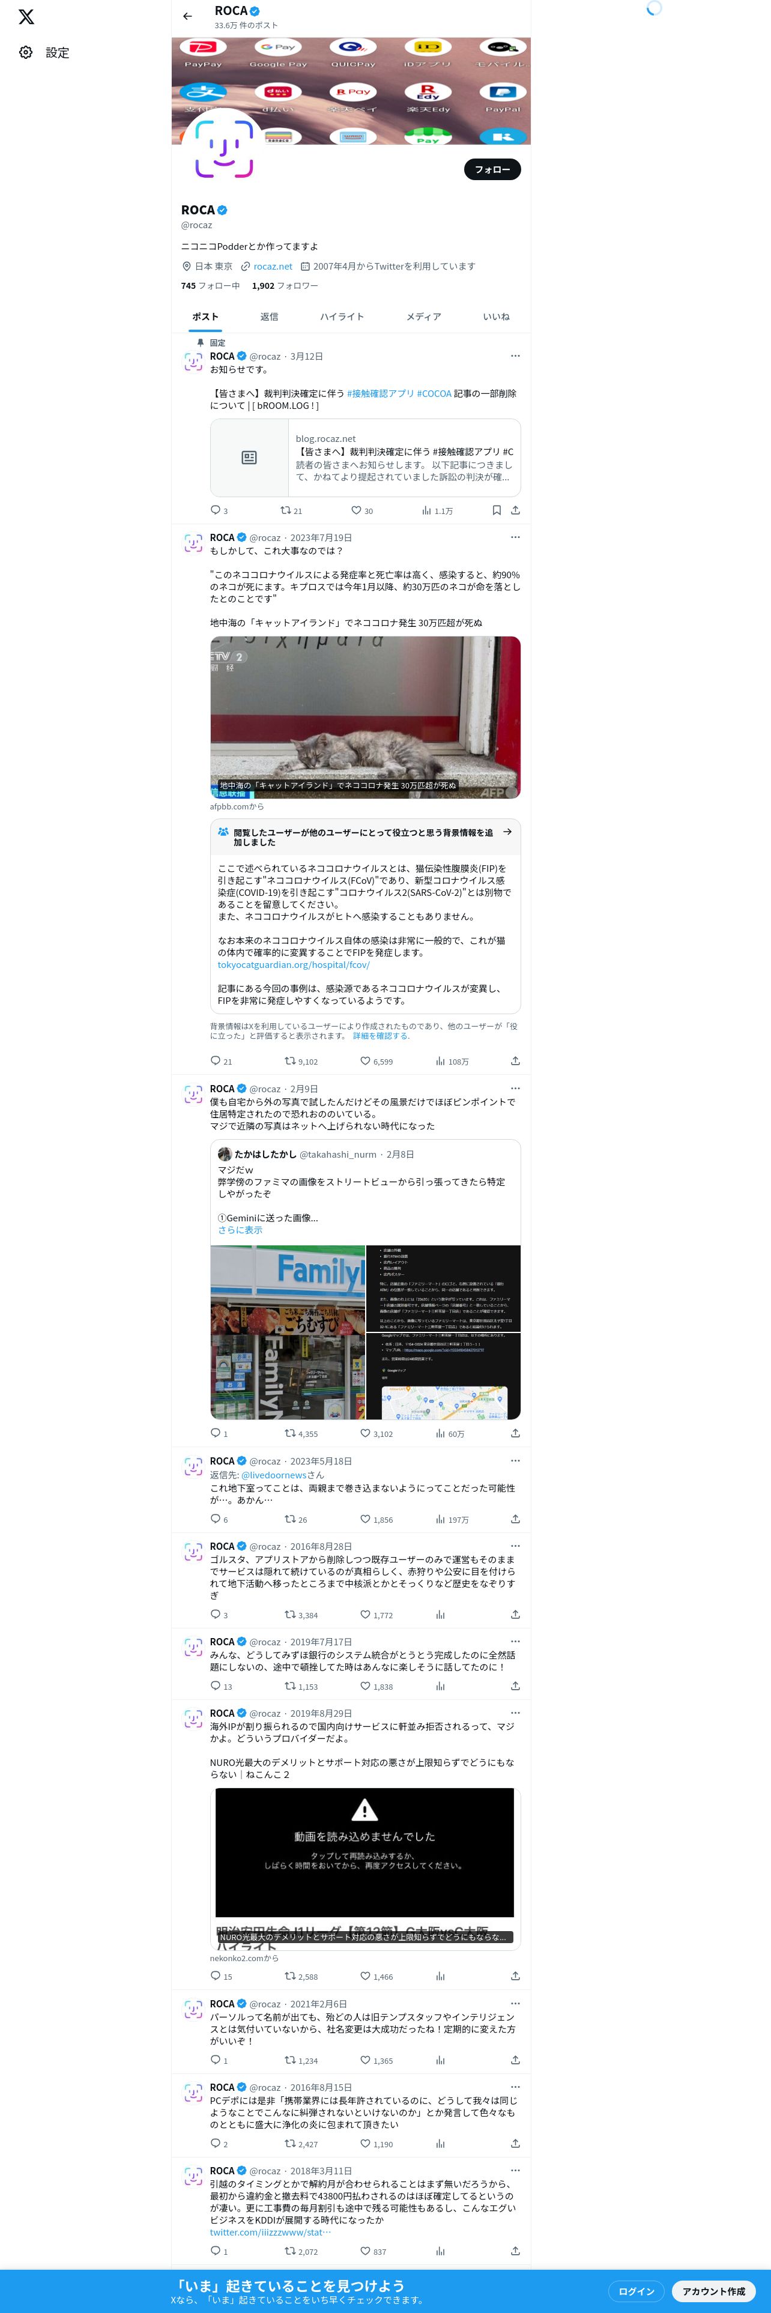Open the ROCA profile avatar image
771x2313 pixels.
coord(223,149)
